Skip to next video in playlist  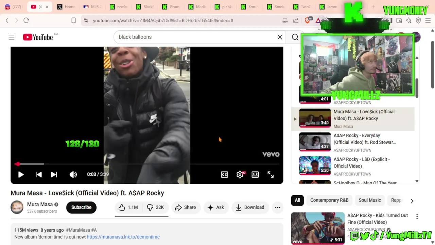(x=54, y=175)
